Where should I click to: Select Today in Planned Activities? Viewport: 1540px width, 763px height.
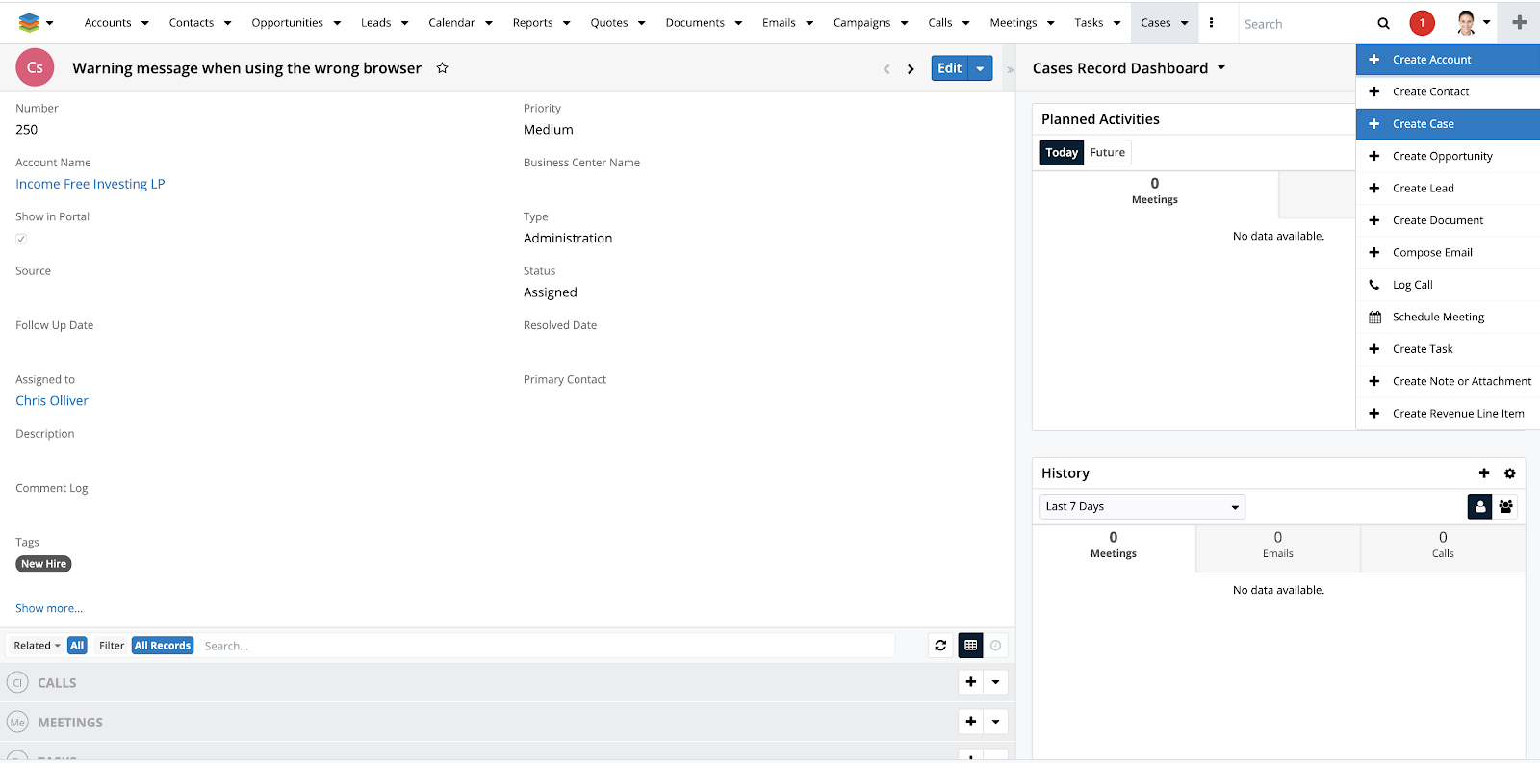pyautogui.click(x=1062, y=153)
